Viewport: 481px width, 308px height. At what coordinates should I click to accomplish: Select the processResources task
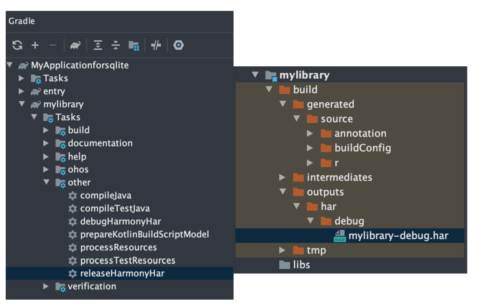[x=118, y=247]
